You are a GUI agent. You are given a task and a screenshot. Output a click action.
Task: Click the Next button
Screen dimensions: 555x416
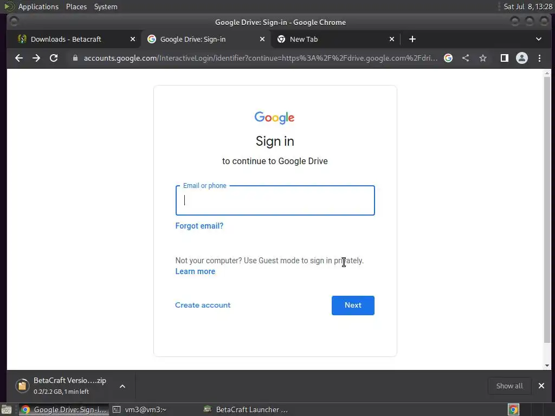tap(353, 305)
